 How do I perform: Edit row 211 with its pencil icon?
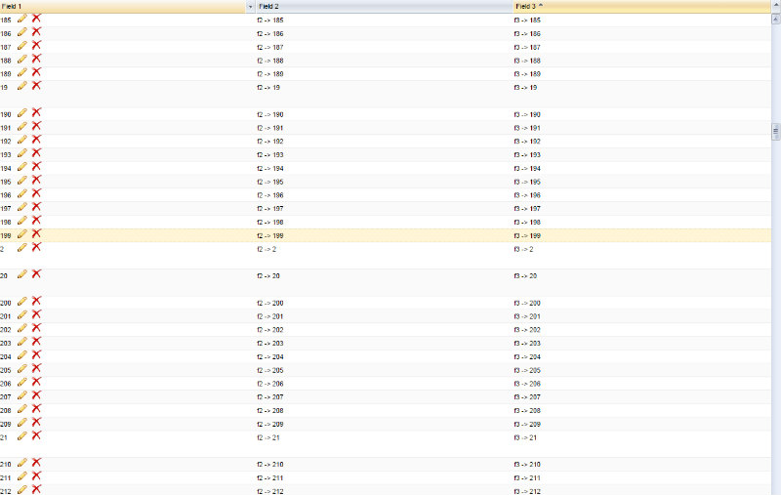(x=22, y=476)
